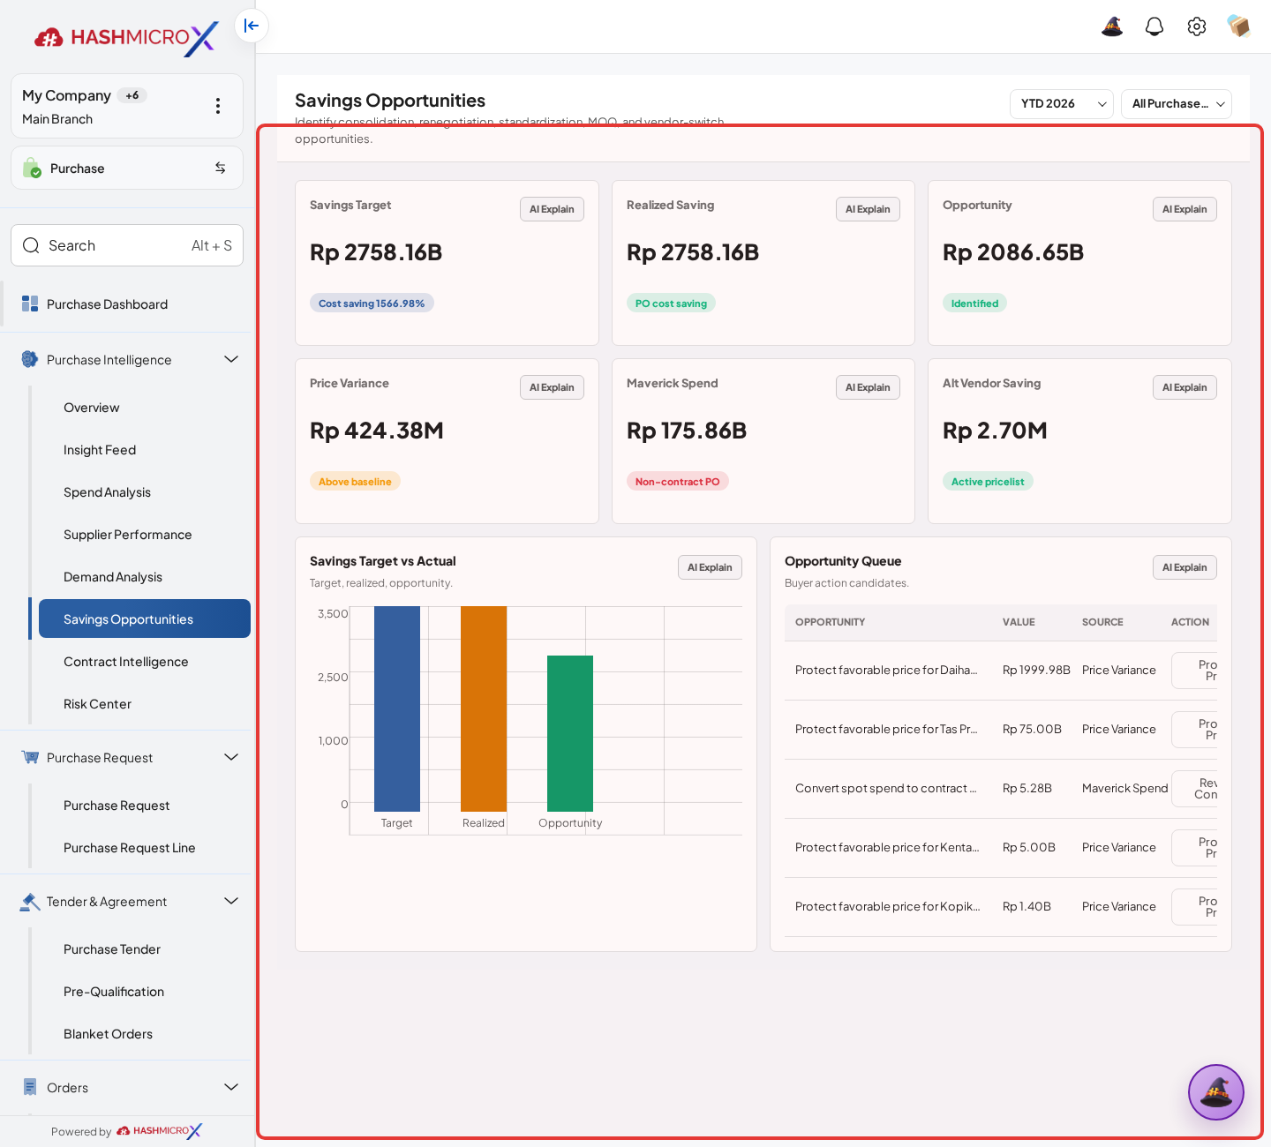The image size is (1271, 1147).
Task: Click the Cost saving 1566.98% badge
Action: coord(372,303)
